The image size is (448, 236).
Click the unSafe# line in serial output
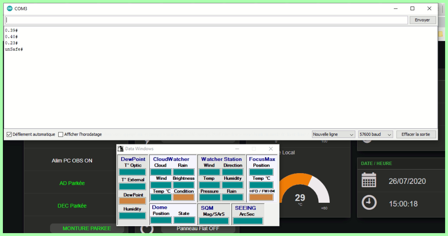click(x=14, y=49)
